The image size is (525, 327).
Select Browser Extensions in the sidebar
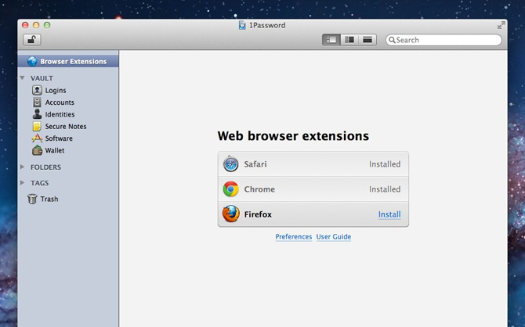(68, 61)
